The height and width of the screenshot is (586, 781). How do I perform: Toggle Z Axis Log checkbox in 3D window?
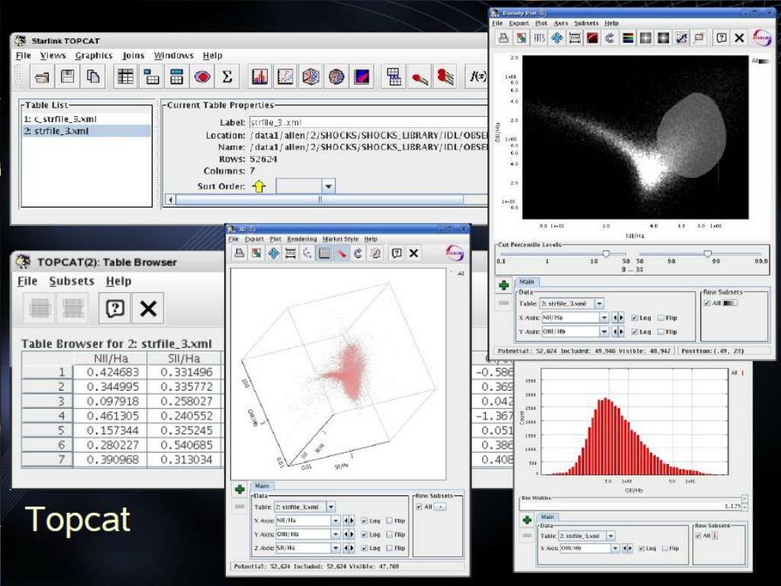click(364, 548)
